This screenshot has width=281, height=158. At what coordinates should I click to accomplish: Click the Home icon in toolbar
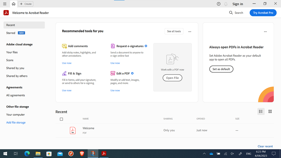pos(13,4)
